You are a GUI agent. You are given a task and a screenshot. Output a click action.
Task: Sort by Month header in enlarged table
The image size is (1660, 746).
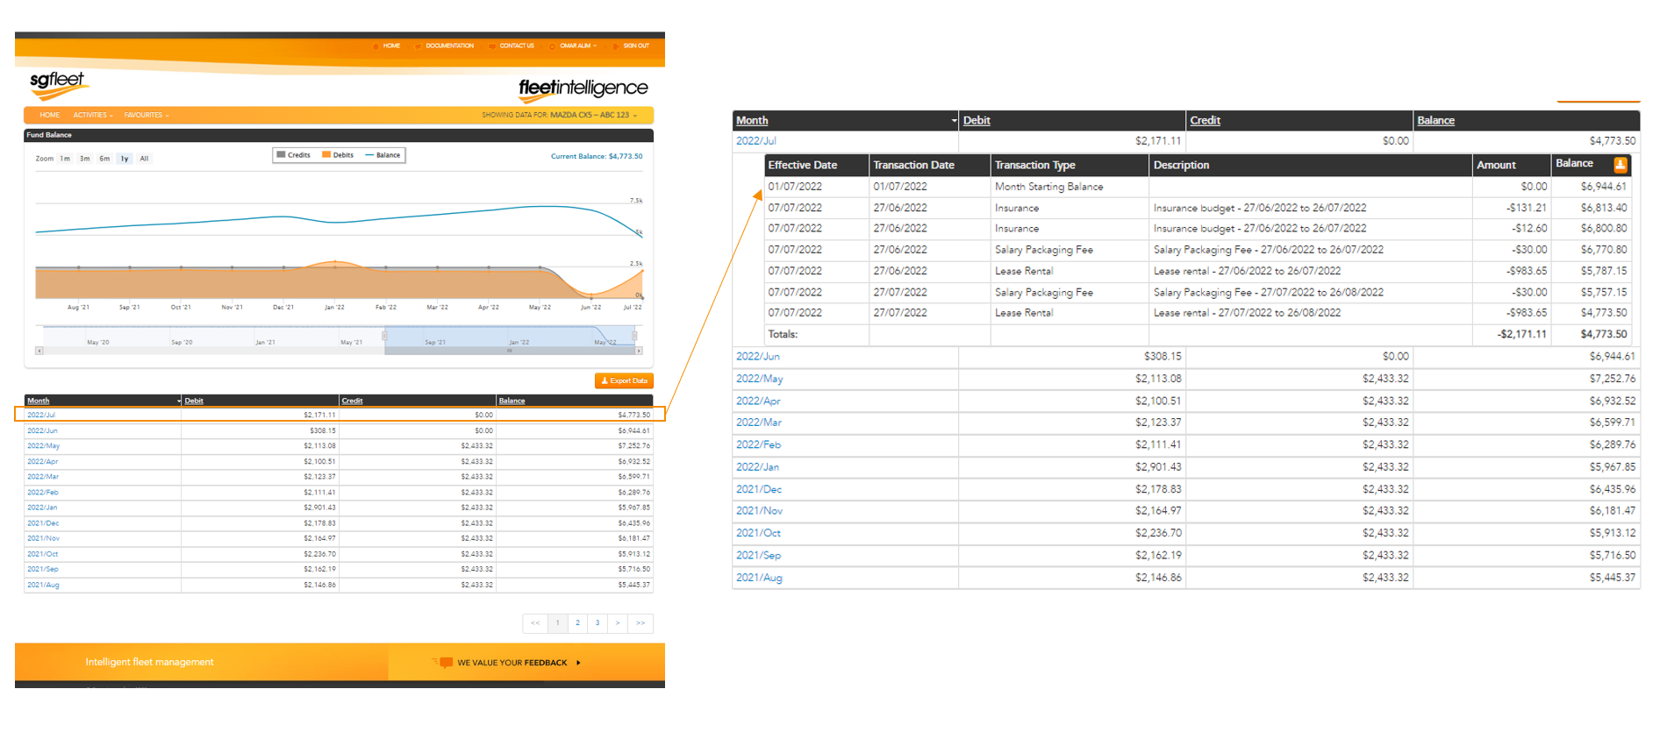pos(752,121)
